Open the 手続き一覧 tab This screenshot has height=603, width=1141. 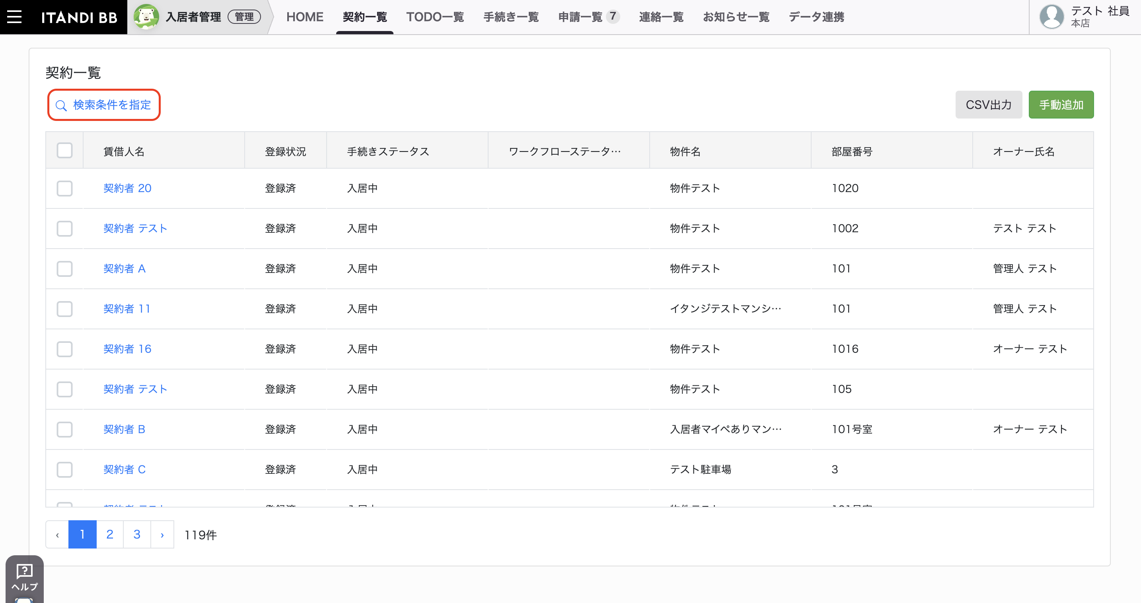[511, 17]
